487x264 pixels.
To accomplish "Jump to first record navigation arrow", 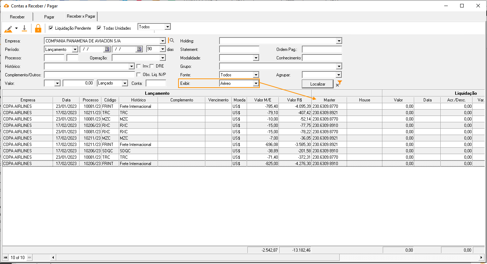I will tap(6, 258).
